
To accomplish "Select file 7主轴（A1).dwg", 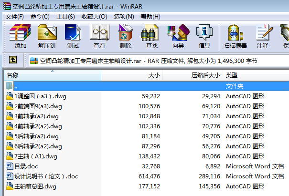I will (36, 156).
